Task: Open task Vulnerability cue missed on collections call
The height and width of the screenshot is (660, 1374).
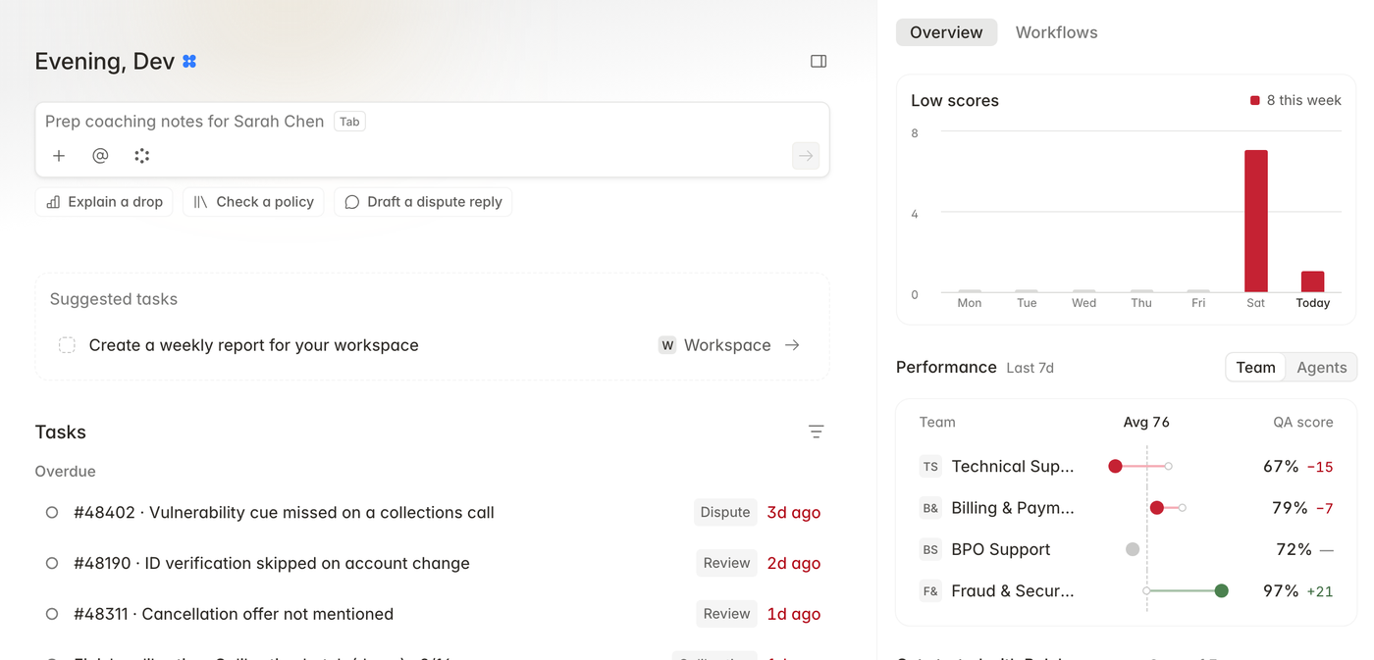Action: click(x=284, y=512)
